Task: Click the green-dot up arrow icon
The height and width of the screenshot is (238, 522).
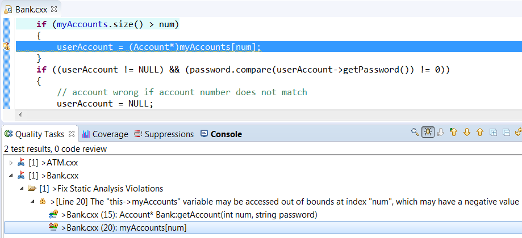Action: click(x=453, y=132)
